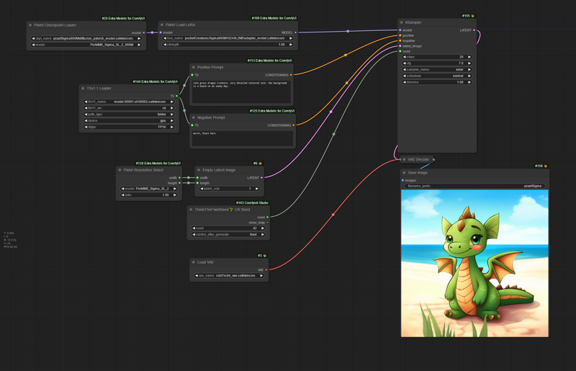Select the Empty Latent Image node title

tap(219, 170)
